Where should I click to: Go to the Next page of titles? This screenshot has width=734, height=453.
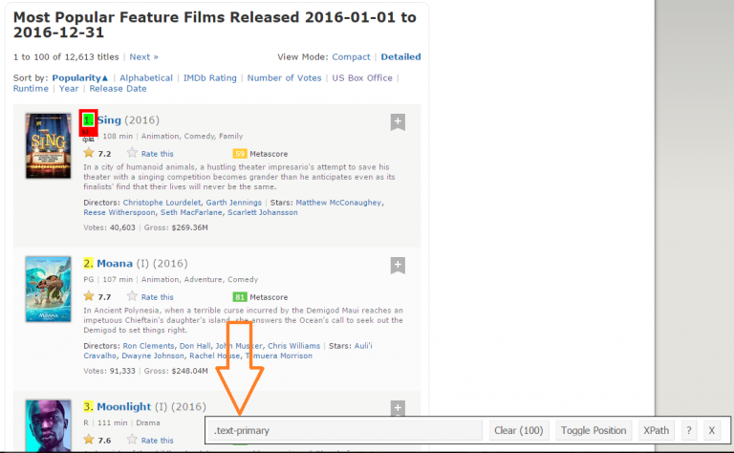tap(143, 57)
